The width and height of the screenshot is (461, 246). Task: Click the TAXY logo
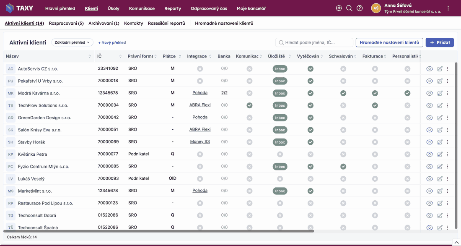[19, 8]
